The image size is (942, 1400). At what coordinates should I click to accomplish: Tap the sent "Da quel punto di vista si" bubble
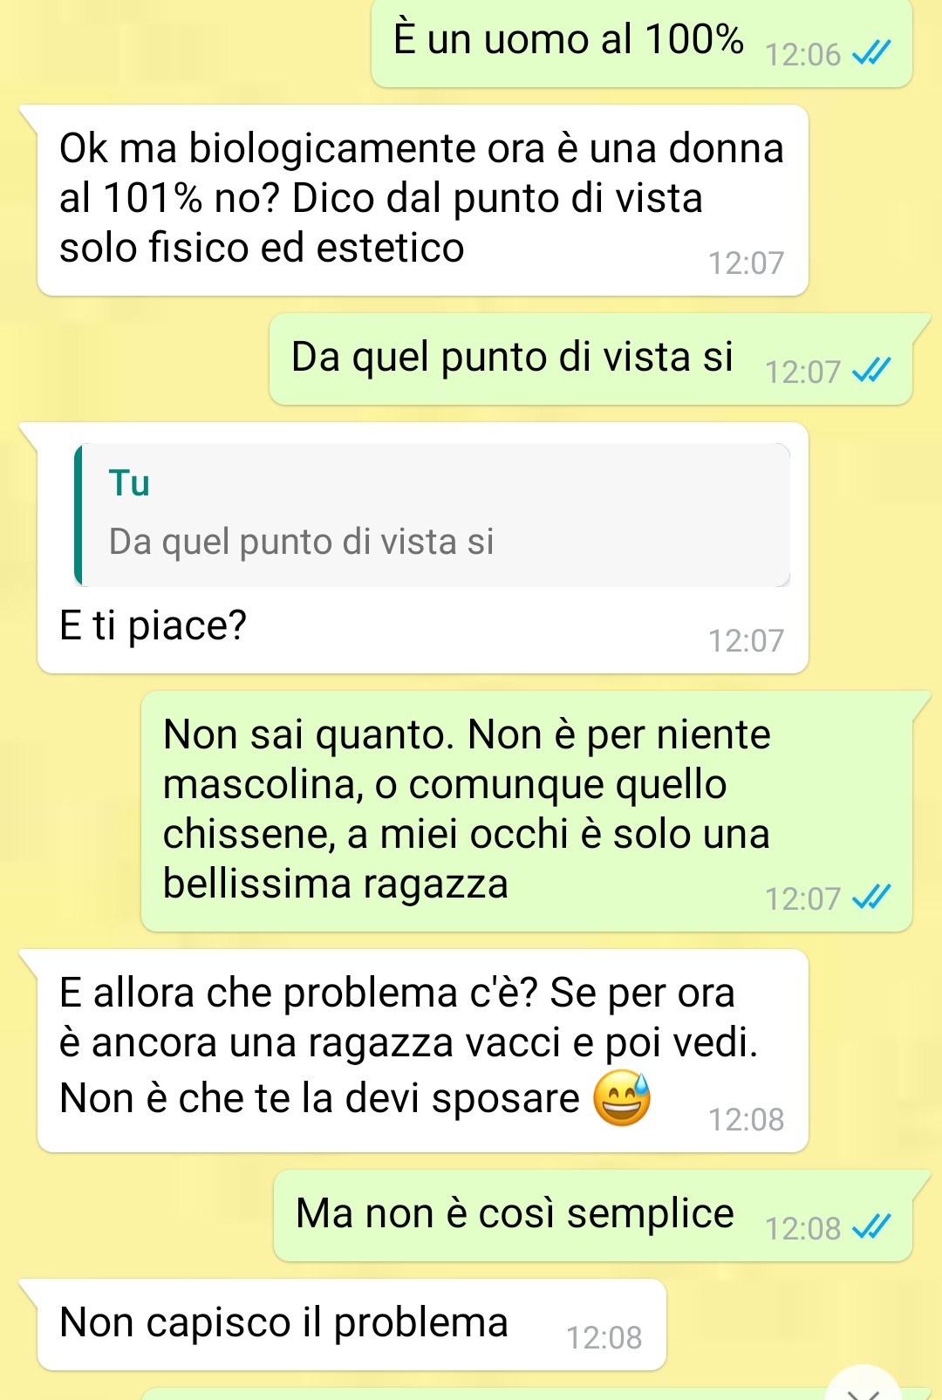click(x=591, y=359)
